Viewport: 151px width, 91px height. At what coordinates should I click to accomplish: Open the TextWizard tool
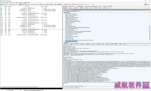(x=75, y=5)
